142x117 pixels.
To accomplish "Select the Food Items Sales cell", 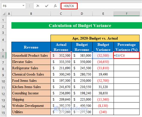I will [31, 81].
